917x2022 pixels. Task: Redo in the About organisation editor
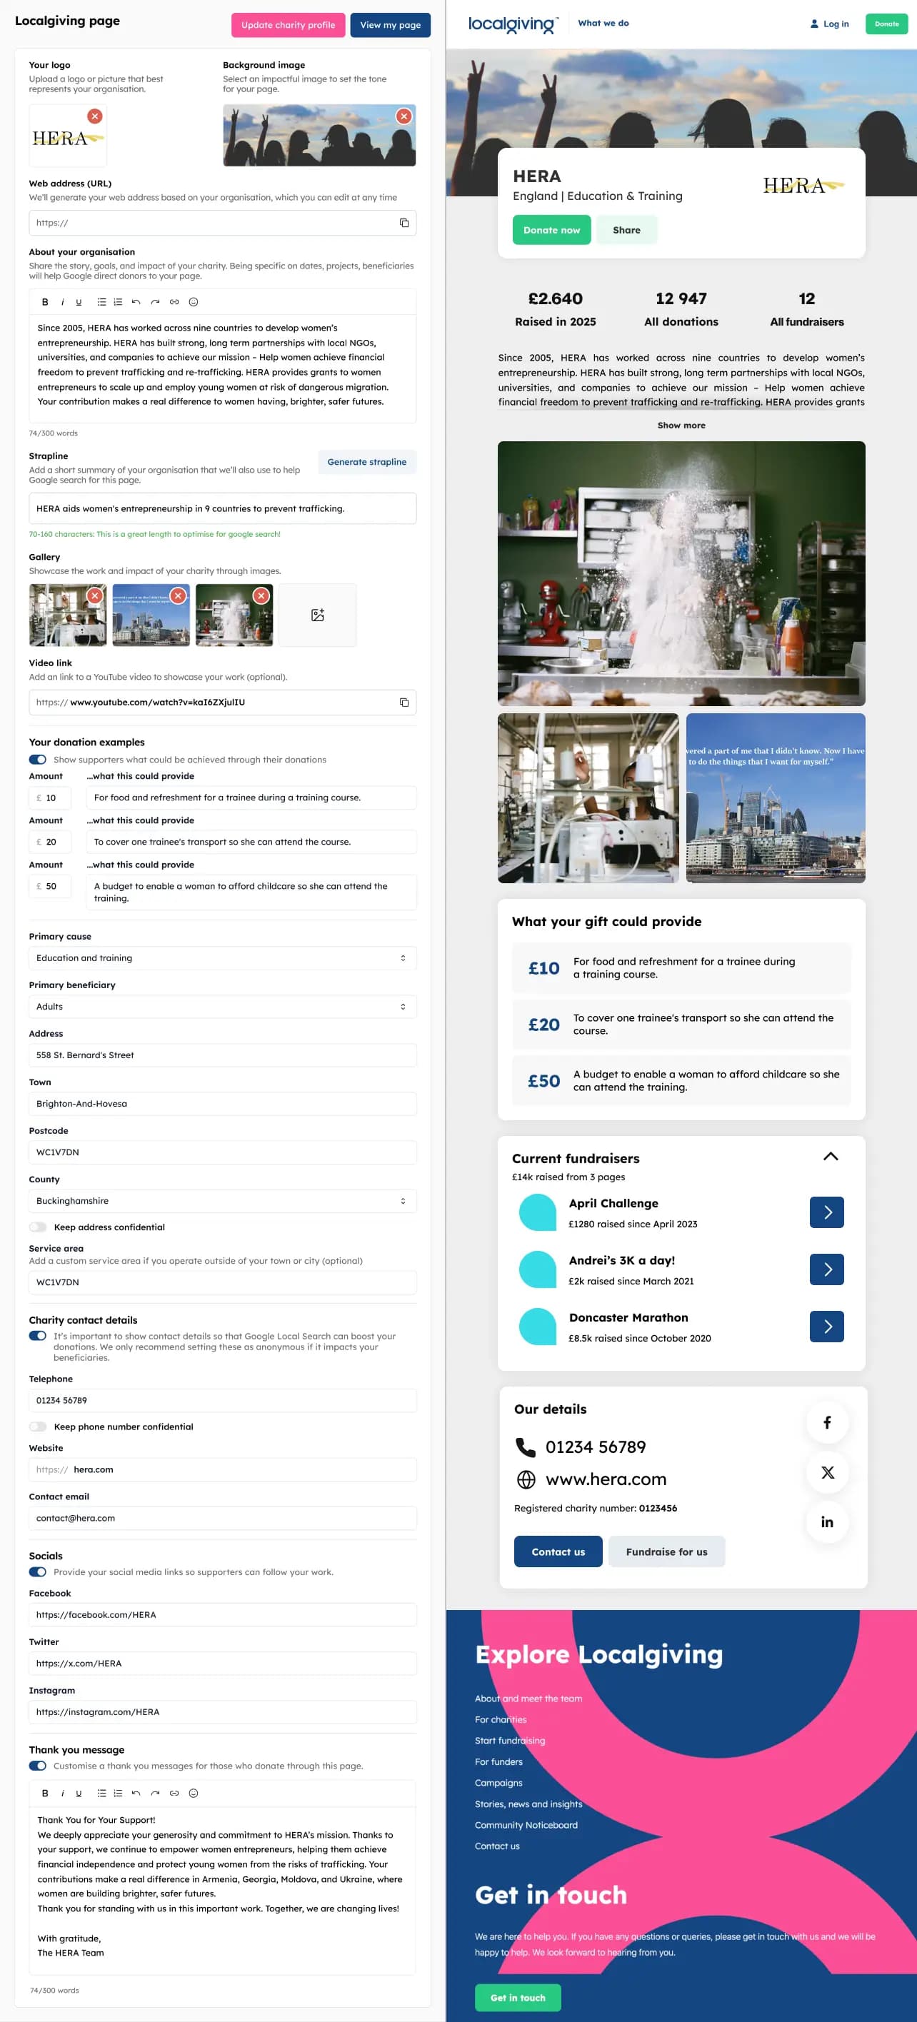tap(155, 302)
